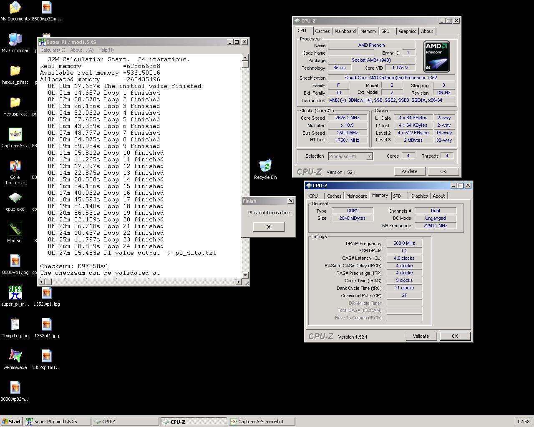This screenshot has height=427, width=534.
Task: Click the Multiplier x 10.5 value
Action: (348, 126)
